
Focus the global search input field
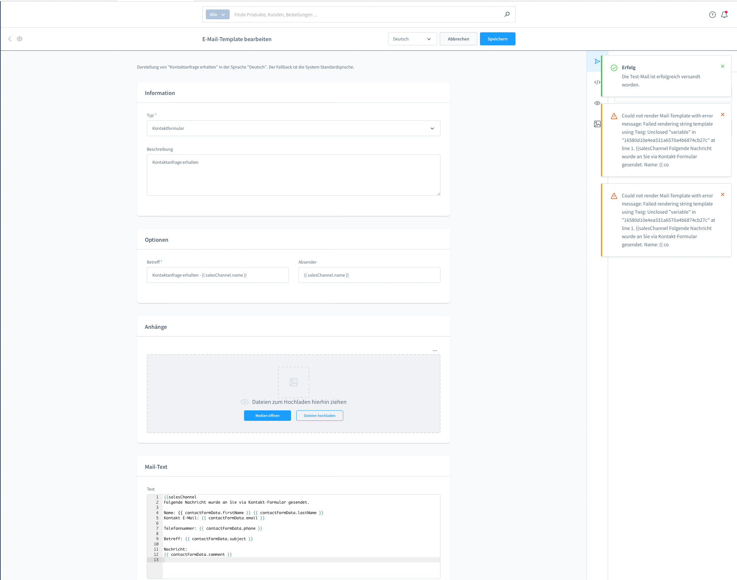(367, 14)
